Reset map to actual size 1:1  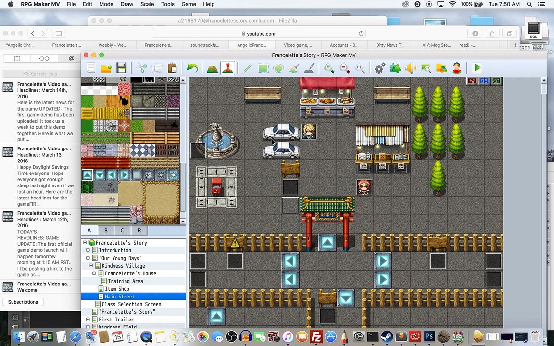coord(360,68)
